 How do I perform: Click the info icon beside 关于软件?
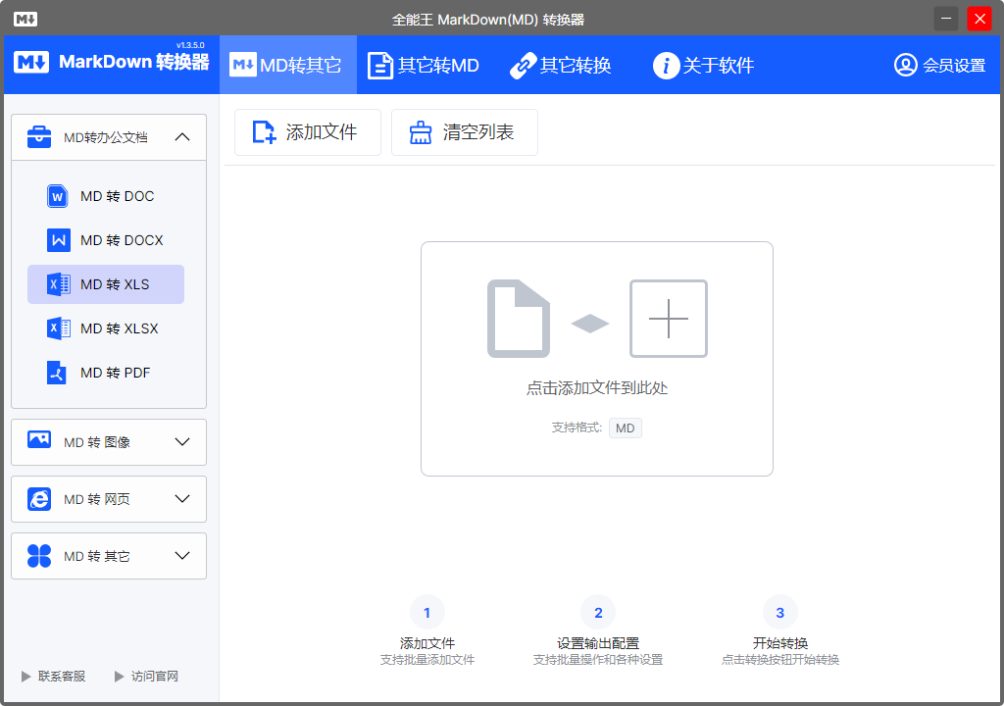[666, 66]
